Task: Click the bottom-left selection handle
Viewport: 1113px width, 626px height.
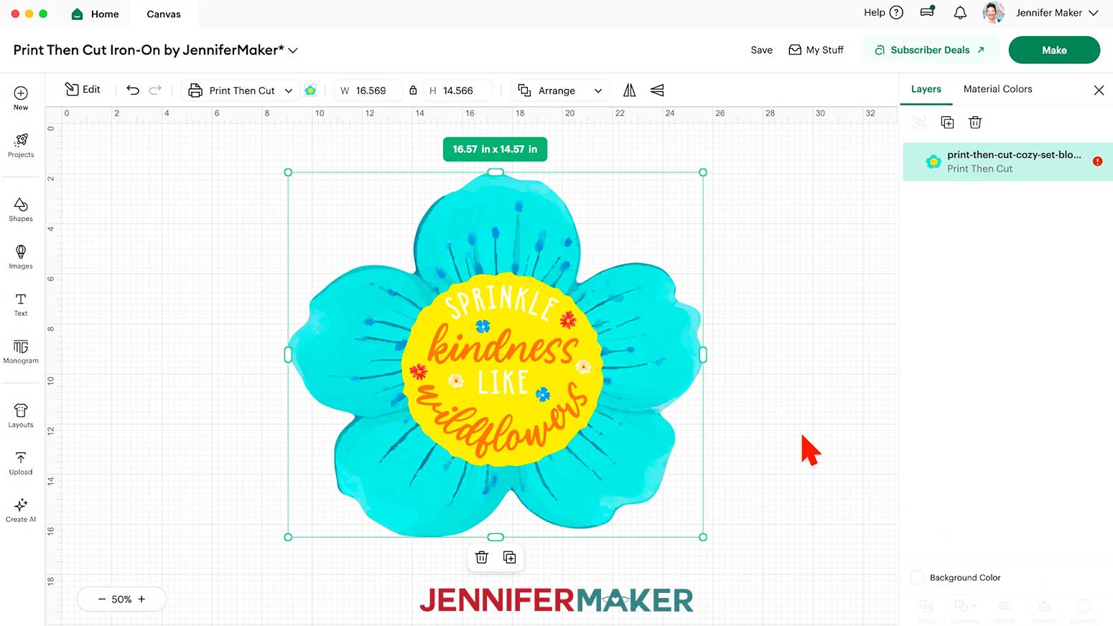Action: click(x=288, y=537)
